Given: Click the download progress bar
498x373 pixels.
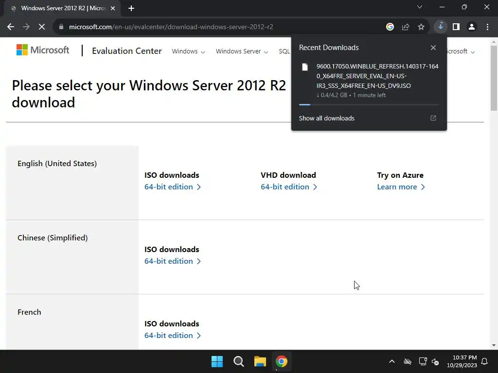Looking at the screenshot, I should [x=369, y=104].
